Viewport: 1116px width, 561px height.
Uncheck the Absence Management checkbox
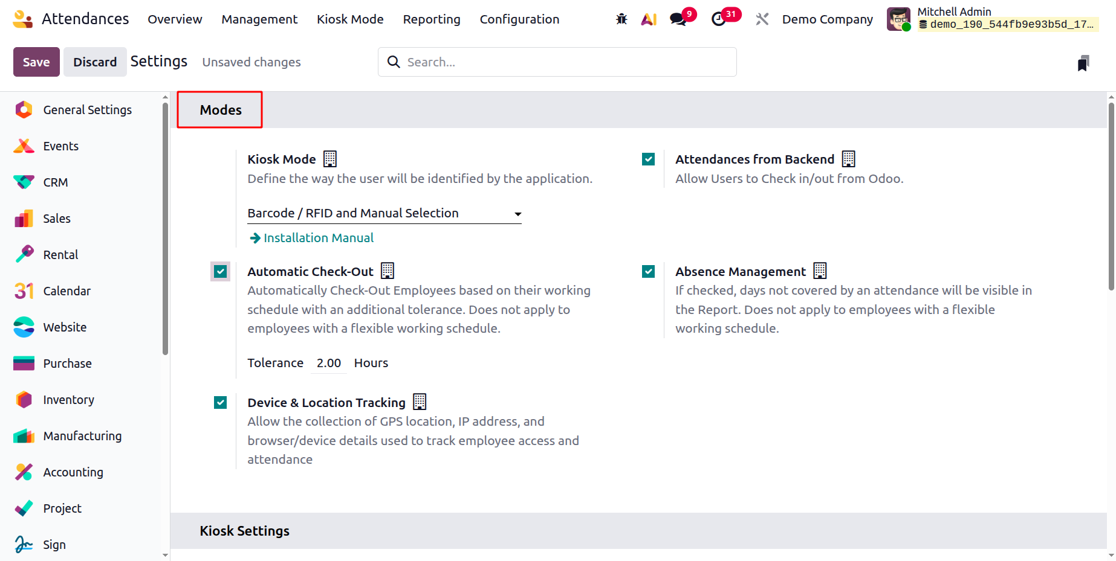[x=649, y=272]
